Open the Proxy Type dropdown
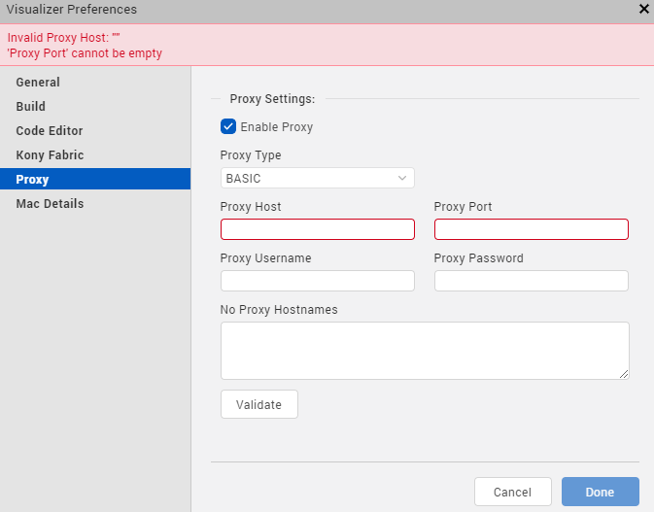 pos(317,178)
